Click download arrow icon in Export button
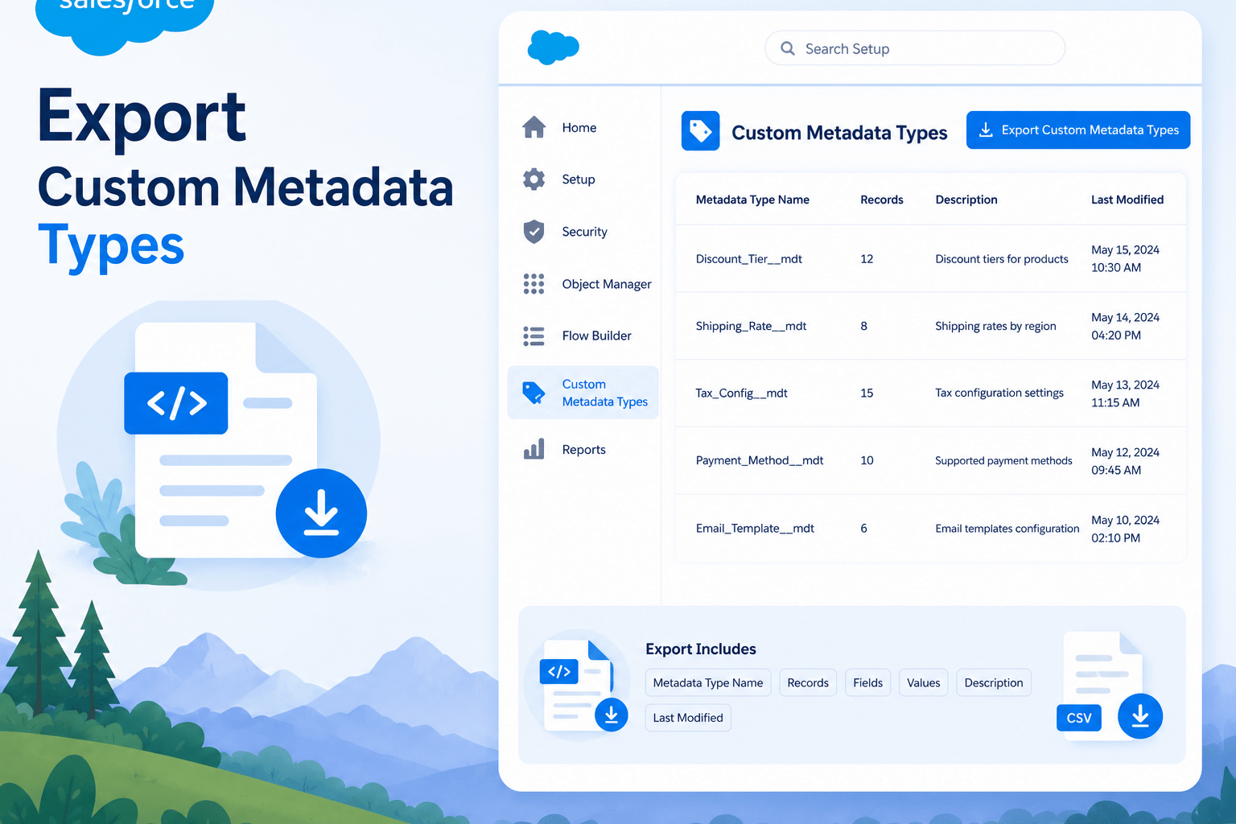The height and width of the screenshot is (824, 1236). [986, 130]
